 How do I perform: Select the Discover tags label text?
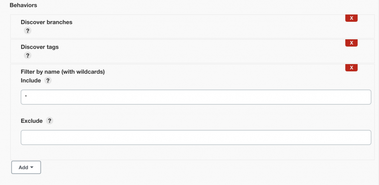pyautogui.click(x=40, y=47)
